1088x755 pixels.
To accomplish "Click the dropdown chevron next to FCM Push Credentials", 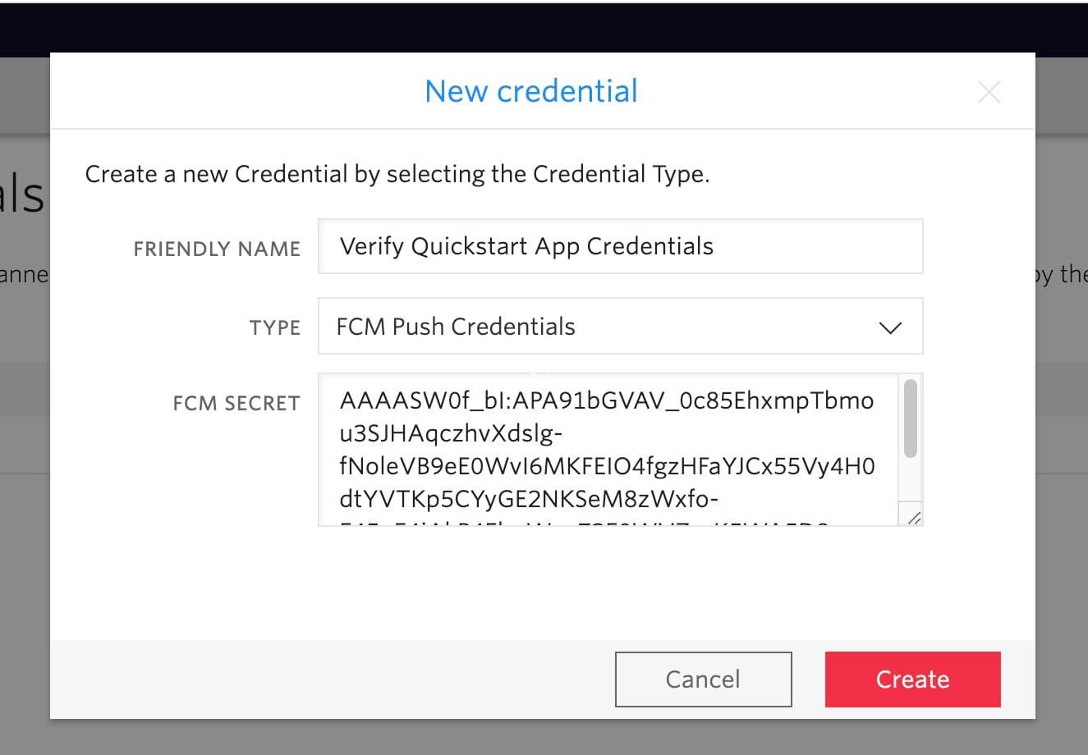I will [x=890, y=327].
